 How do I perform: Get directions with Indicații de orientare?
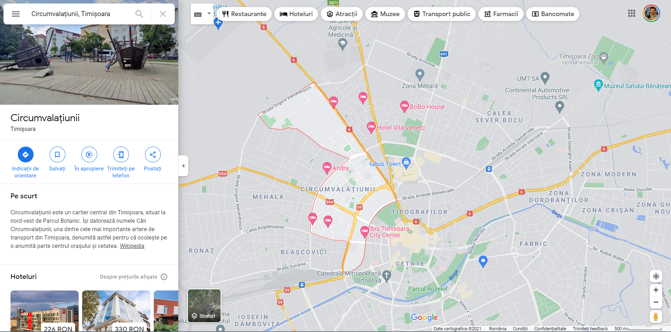(26, 155)
